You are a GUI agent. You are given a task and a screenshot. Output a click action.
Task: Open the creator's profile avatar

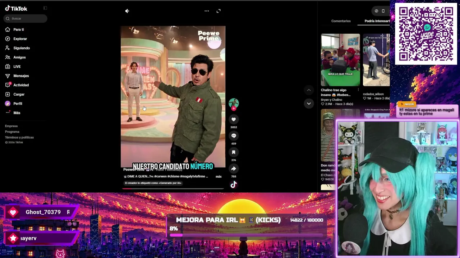coord(234,103)
